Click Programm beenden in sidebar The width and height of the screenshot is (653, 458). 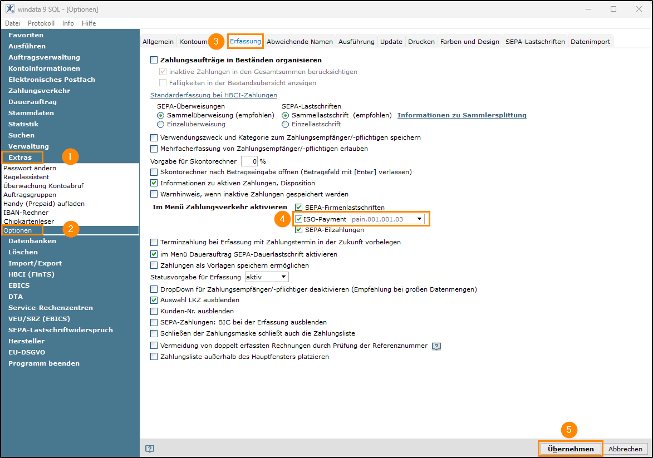(44, 363)
